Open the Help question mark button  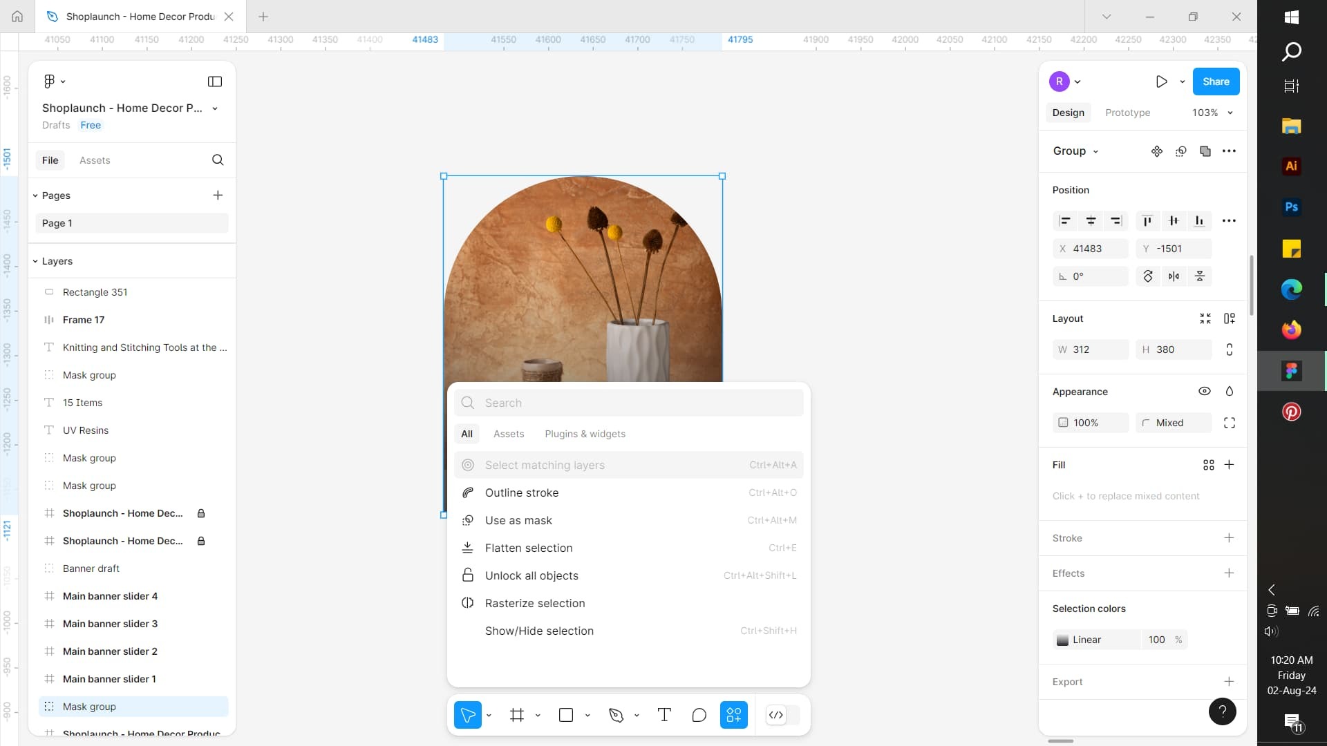(1222, 711)
